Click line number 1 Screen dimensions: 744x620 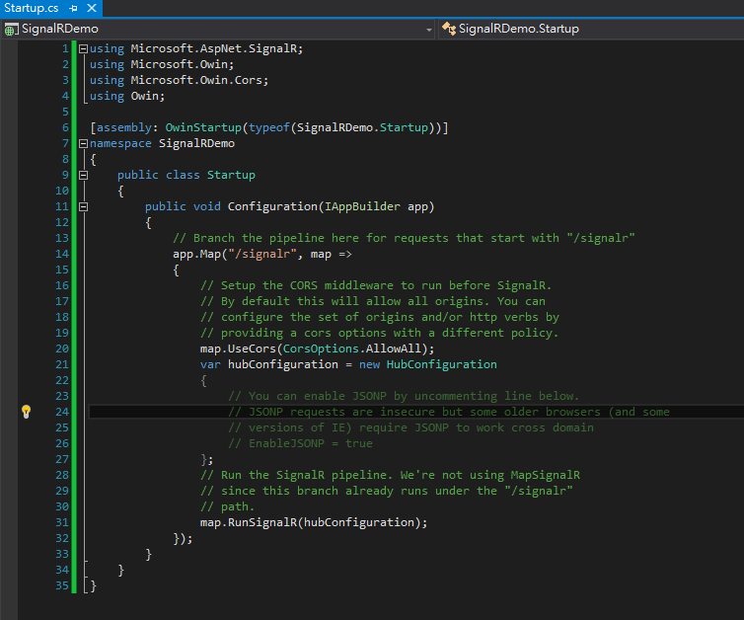(x=65, y=48)
